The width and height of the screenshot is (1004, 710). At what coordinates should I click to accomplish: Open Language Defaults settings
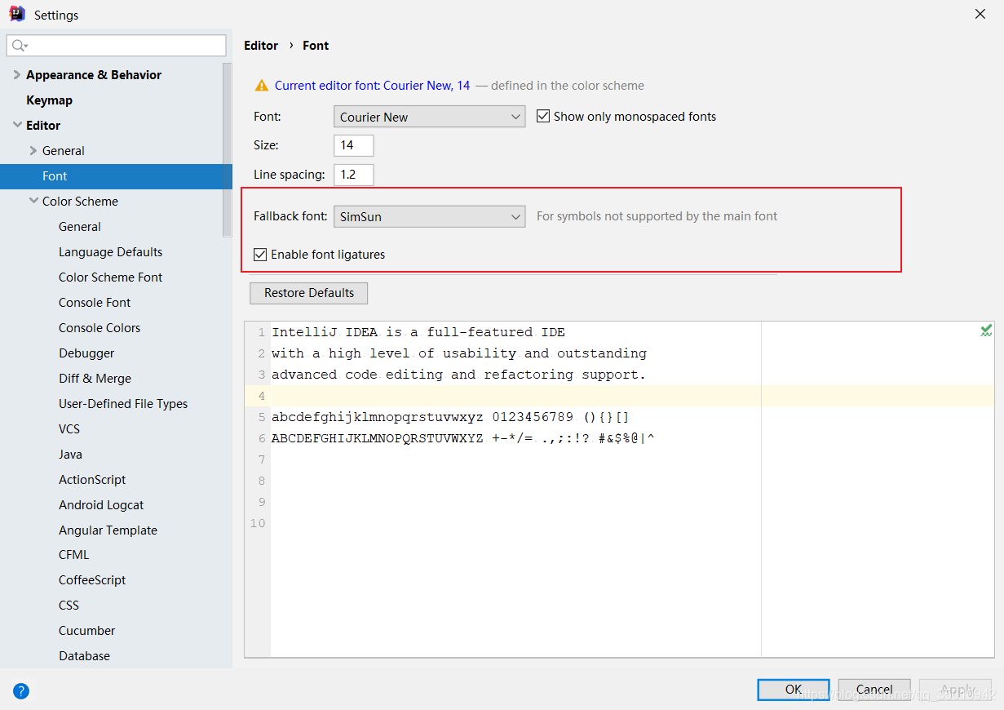coord(110,252)
